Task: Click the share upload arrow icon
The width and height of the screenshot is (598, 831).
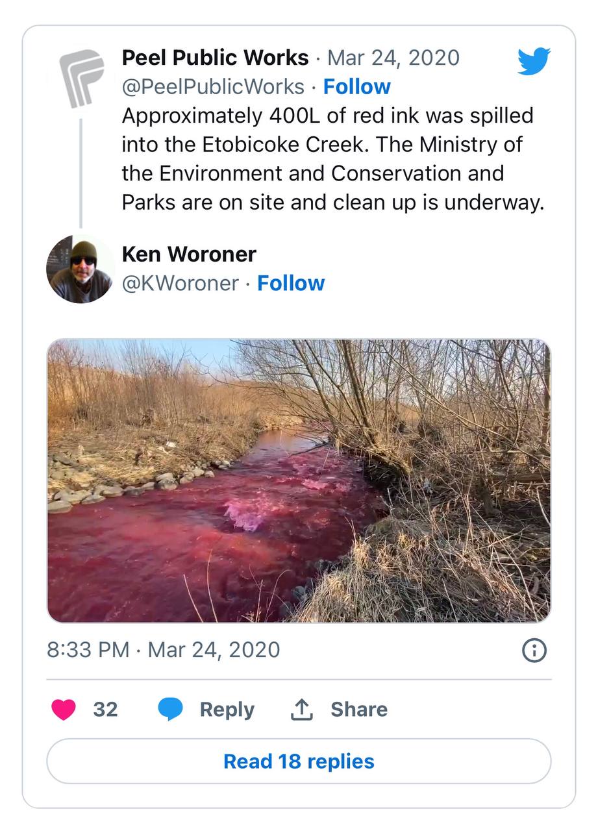Action: pos(301,710)
